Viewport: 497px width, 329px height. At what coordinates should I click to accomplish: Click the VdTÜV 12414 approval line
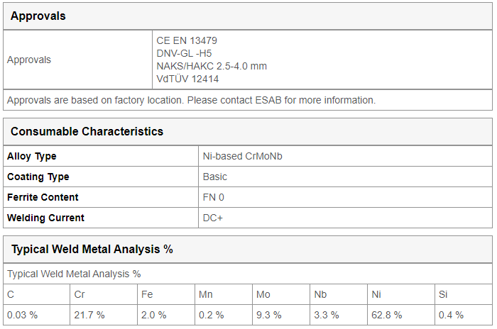point(187,79)
